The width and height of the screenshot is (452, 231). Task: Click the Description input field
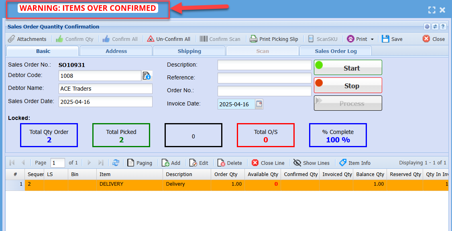(x=265, y=65)
